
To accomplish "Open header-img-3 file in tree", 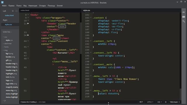I will [12, 70].
